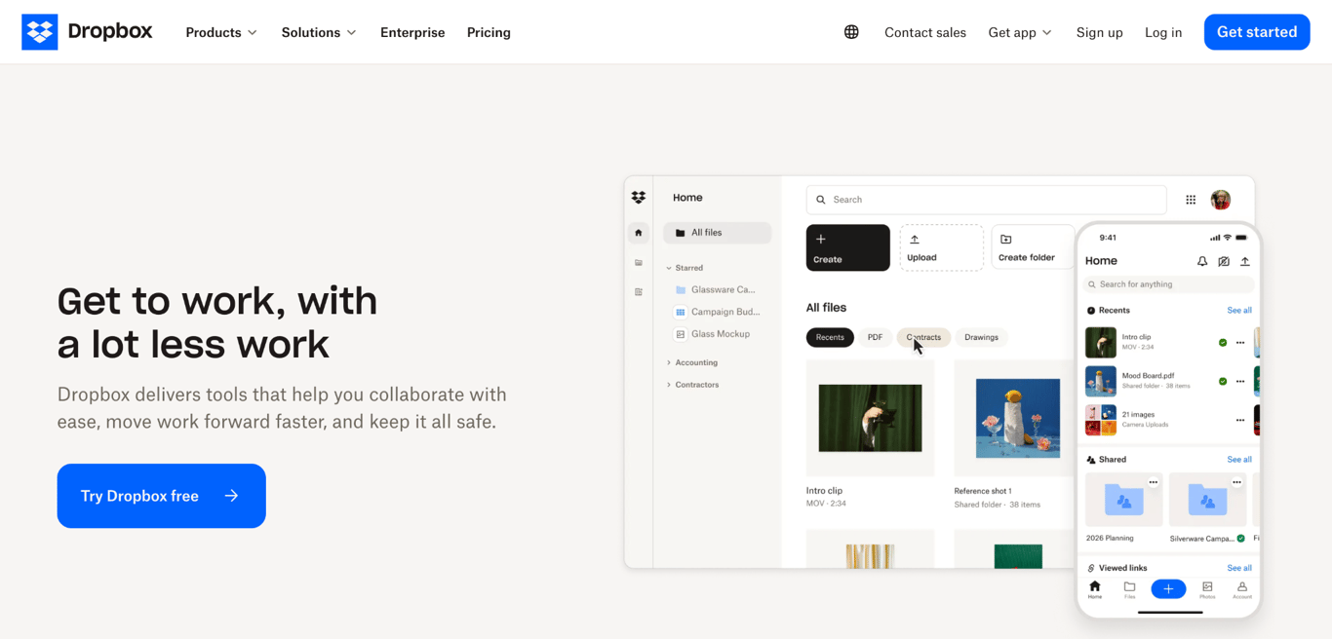The width and height of the screenshot is (1332, 639).
Task: Click Try Dropbox free button
Action: click(161, 496)
